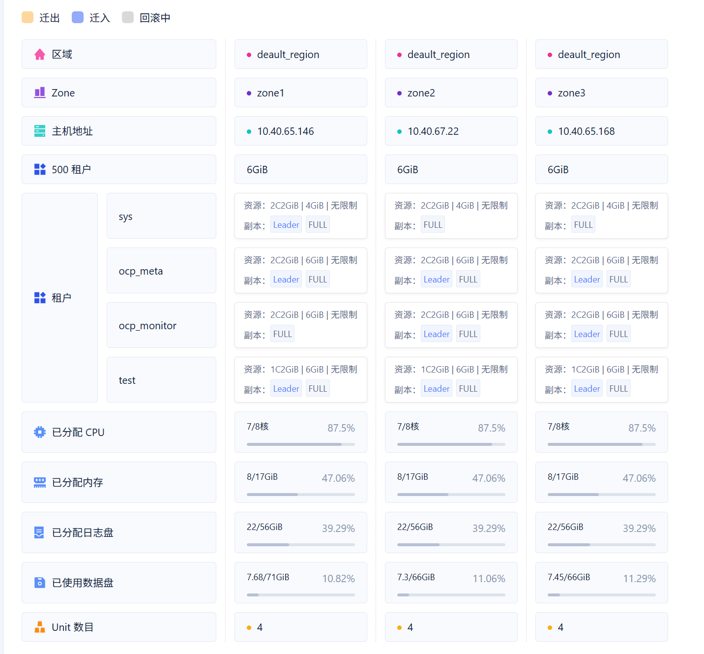Select the test tenant row label
This screenshot has height=654, width=704.
127,380
